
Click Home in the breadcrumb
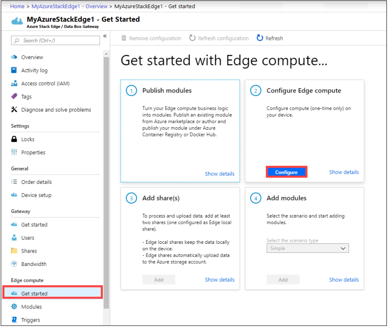17,6
